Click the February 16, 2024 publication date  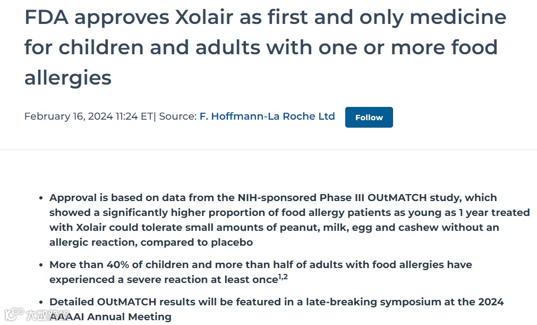[69, 116]
